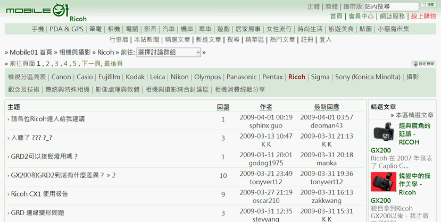Switch to 簡體 simplified version
The width and height of the screenshot is (441, 222).
331,6
